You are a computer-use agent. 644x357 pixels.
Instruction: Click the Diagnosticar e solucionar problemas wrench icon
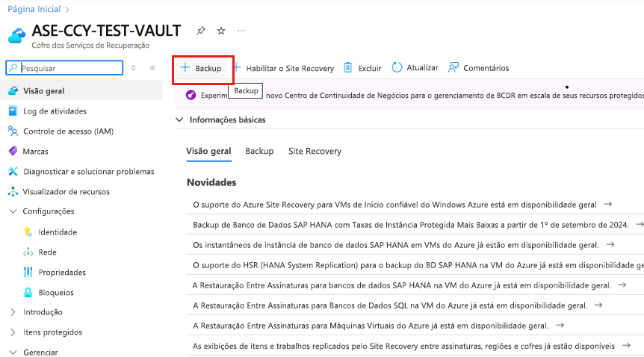click(13, 171)
